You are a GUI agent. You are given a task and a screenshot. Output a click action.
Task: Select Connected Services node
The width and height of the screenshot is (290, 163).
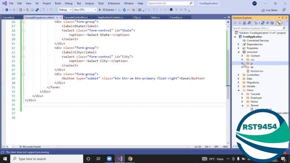coord(257,40)
